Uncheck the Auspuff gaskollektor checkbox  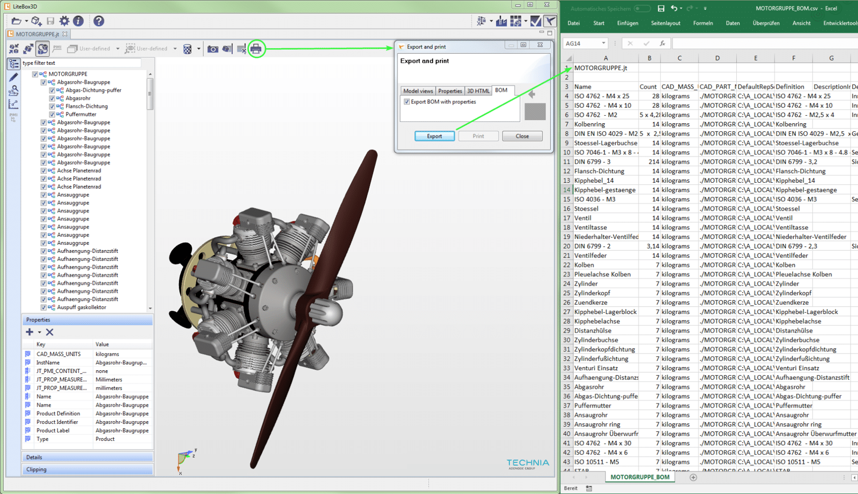click(x=43, y=308)
